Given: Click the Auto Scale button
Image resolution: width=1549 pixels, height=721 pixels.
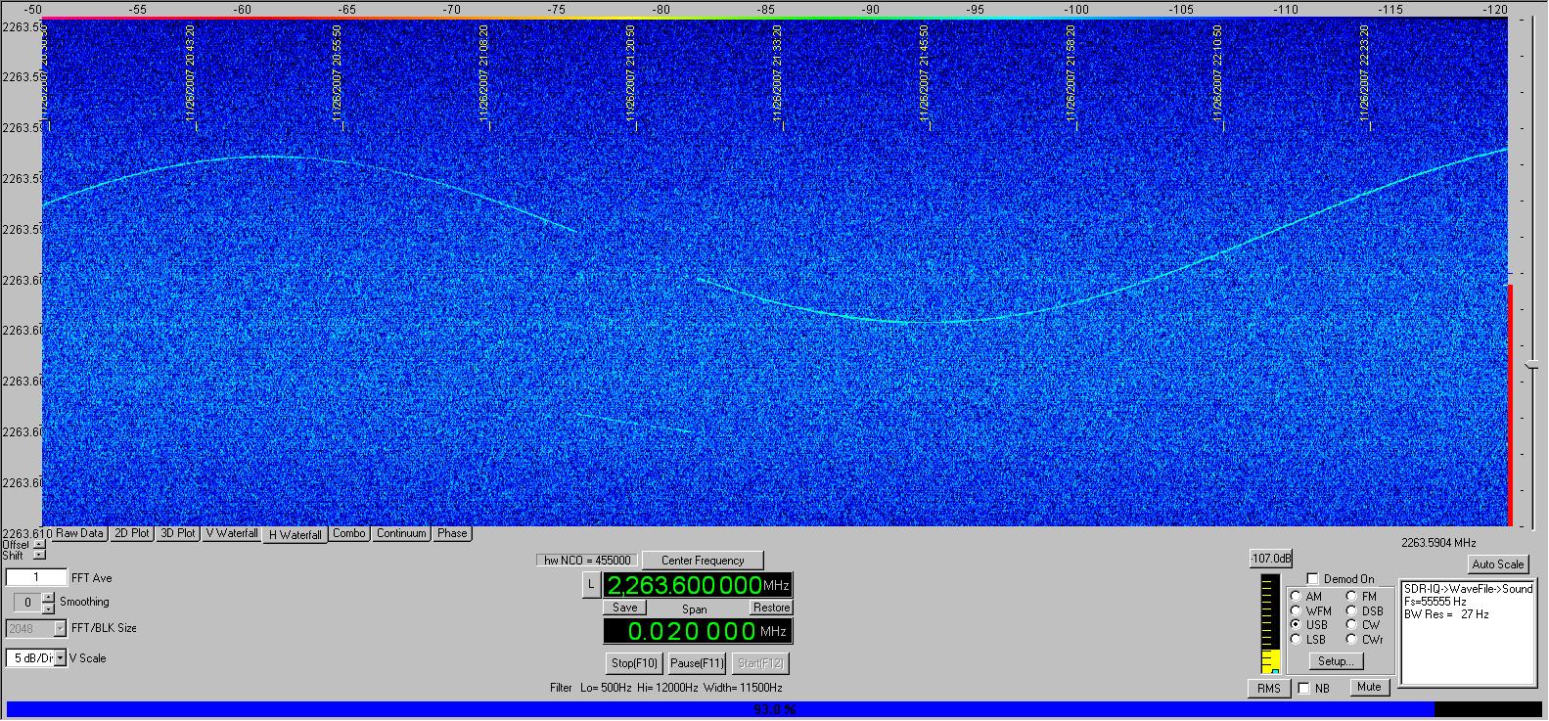Looking at the screenshot, I should pos(1497,564).
